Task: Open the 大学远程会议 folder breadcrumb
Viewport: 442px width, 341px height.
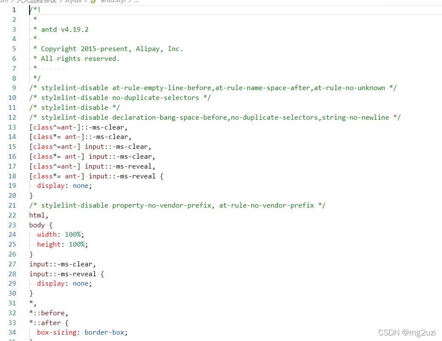Action: (34, 2)
